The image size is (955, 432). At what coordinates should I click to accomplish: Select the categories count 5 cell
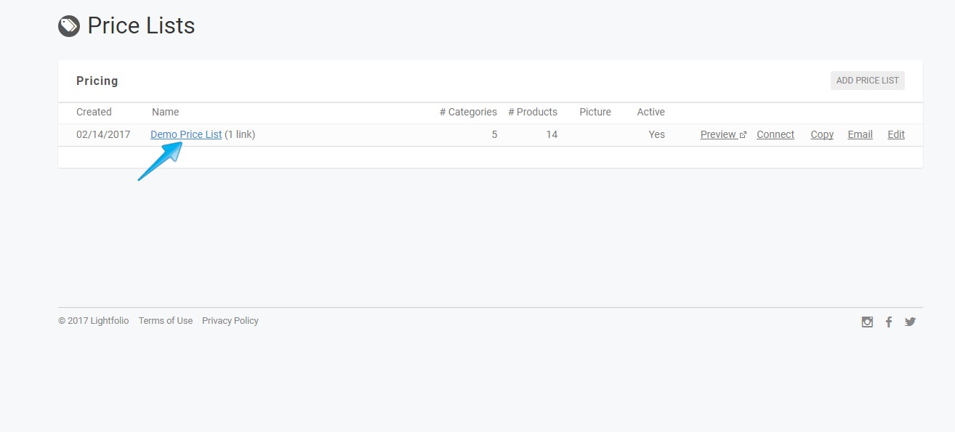[494, 134]
